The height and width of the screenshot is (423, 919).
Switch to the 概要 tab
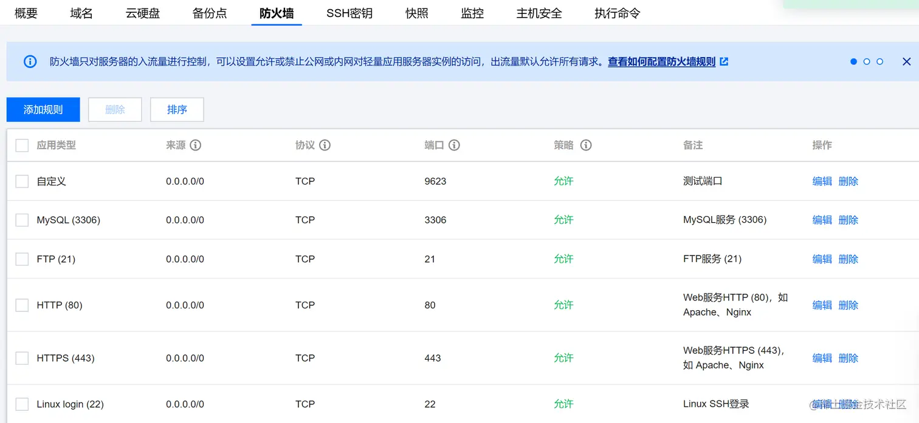[x=26, y=13]
